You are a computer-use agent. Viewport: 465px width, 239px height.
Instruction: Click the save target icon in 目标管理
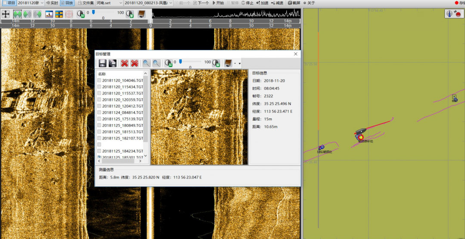click(102, 63)
